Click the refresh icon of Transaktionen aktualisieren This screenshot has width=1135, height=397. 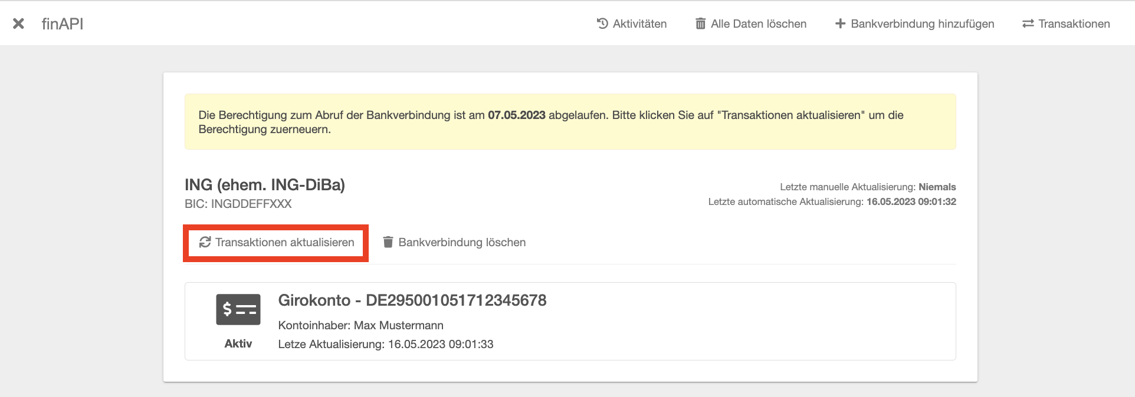[x=205, y=242]
